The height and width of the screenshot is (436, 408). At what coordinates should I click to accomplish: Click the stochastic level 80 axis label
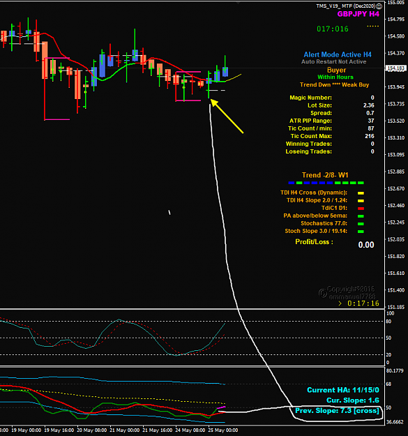click(x=388, y=322)
